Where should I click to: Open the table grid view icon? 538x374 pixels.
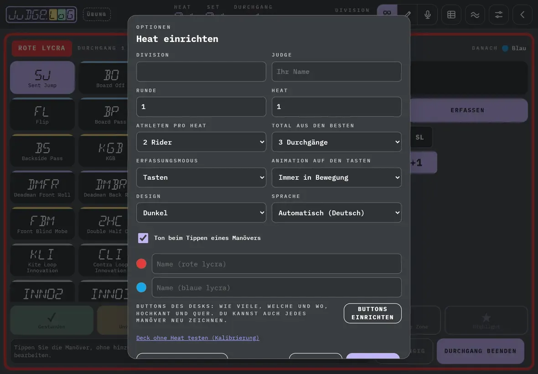451,15
